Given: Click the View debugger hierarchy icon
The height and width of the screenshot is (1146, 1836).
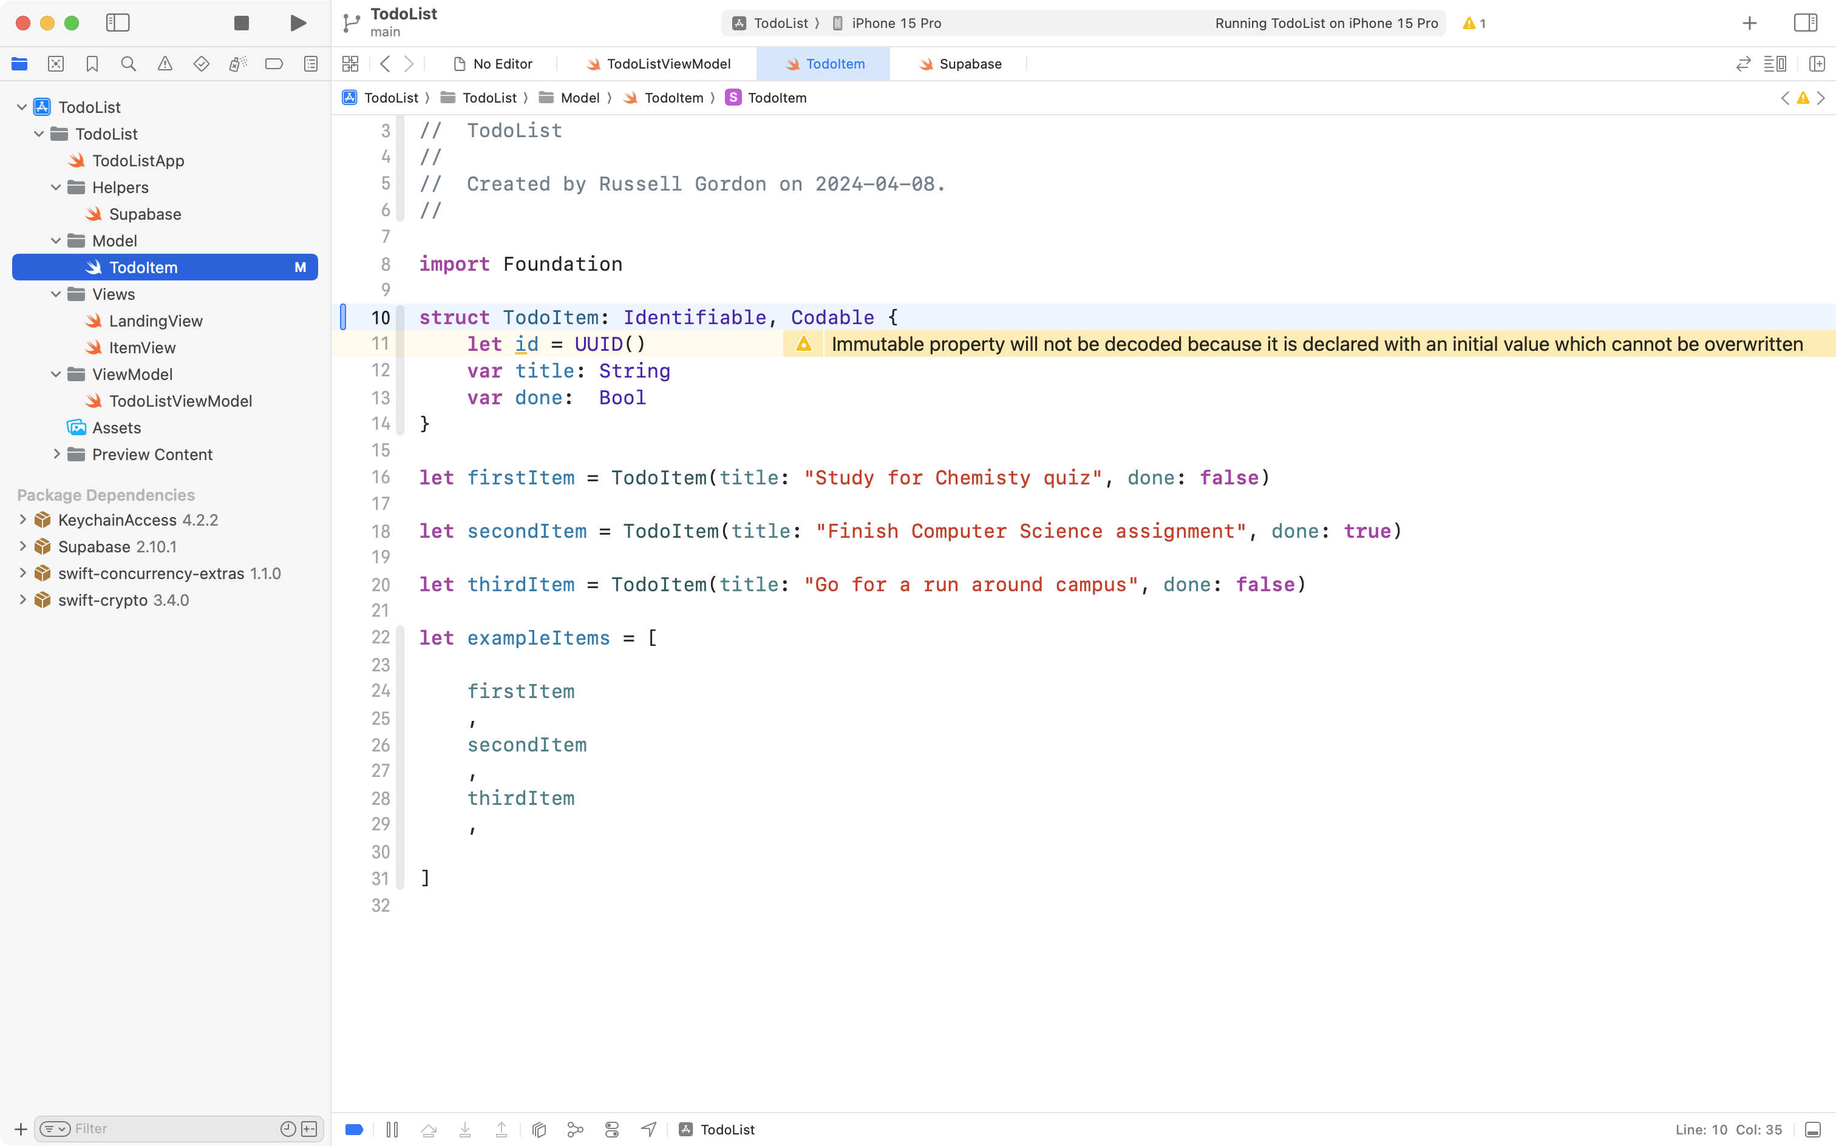Looking at the screenshot, I should [x=538, y=1128].
